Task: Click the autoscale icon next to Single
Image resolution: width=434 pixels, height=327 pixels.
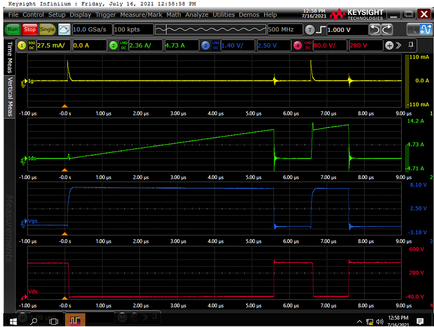Action: (64, 29)
